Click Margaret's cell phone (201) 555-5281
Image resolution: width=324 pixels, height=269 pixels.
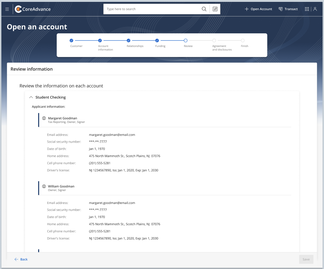(100, 163)
